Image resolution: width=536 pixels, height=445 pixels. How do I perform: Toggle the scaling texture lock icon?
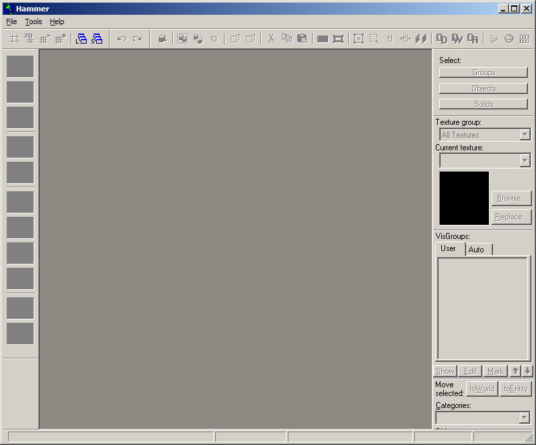[x=406, y=39]
